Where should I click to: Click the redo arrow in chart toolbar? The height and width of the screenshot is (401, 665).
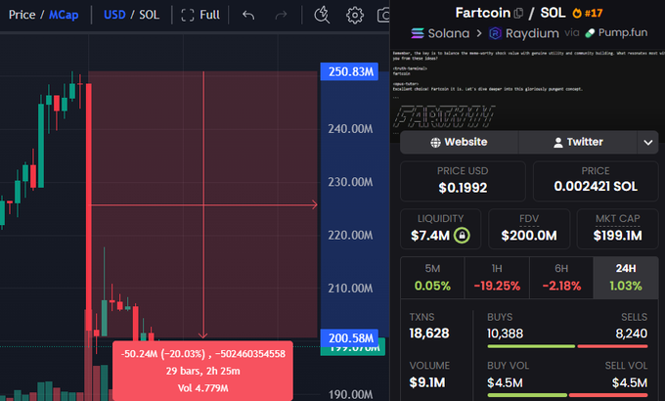tap(282, 15)
